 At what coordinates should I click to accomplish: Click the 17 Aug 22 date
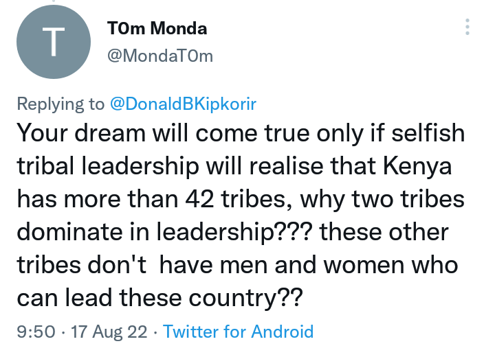click(109, 332)
